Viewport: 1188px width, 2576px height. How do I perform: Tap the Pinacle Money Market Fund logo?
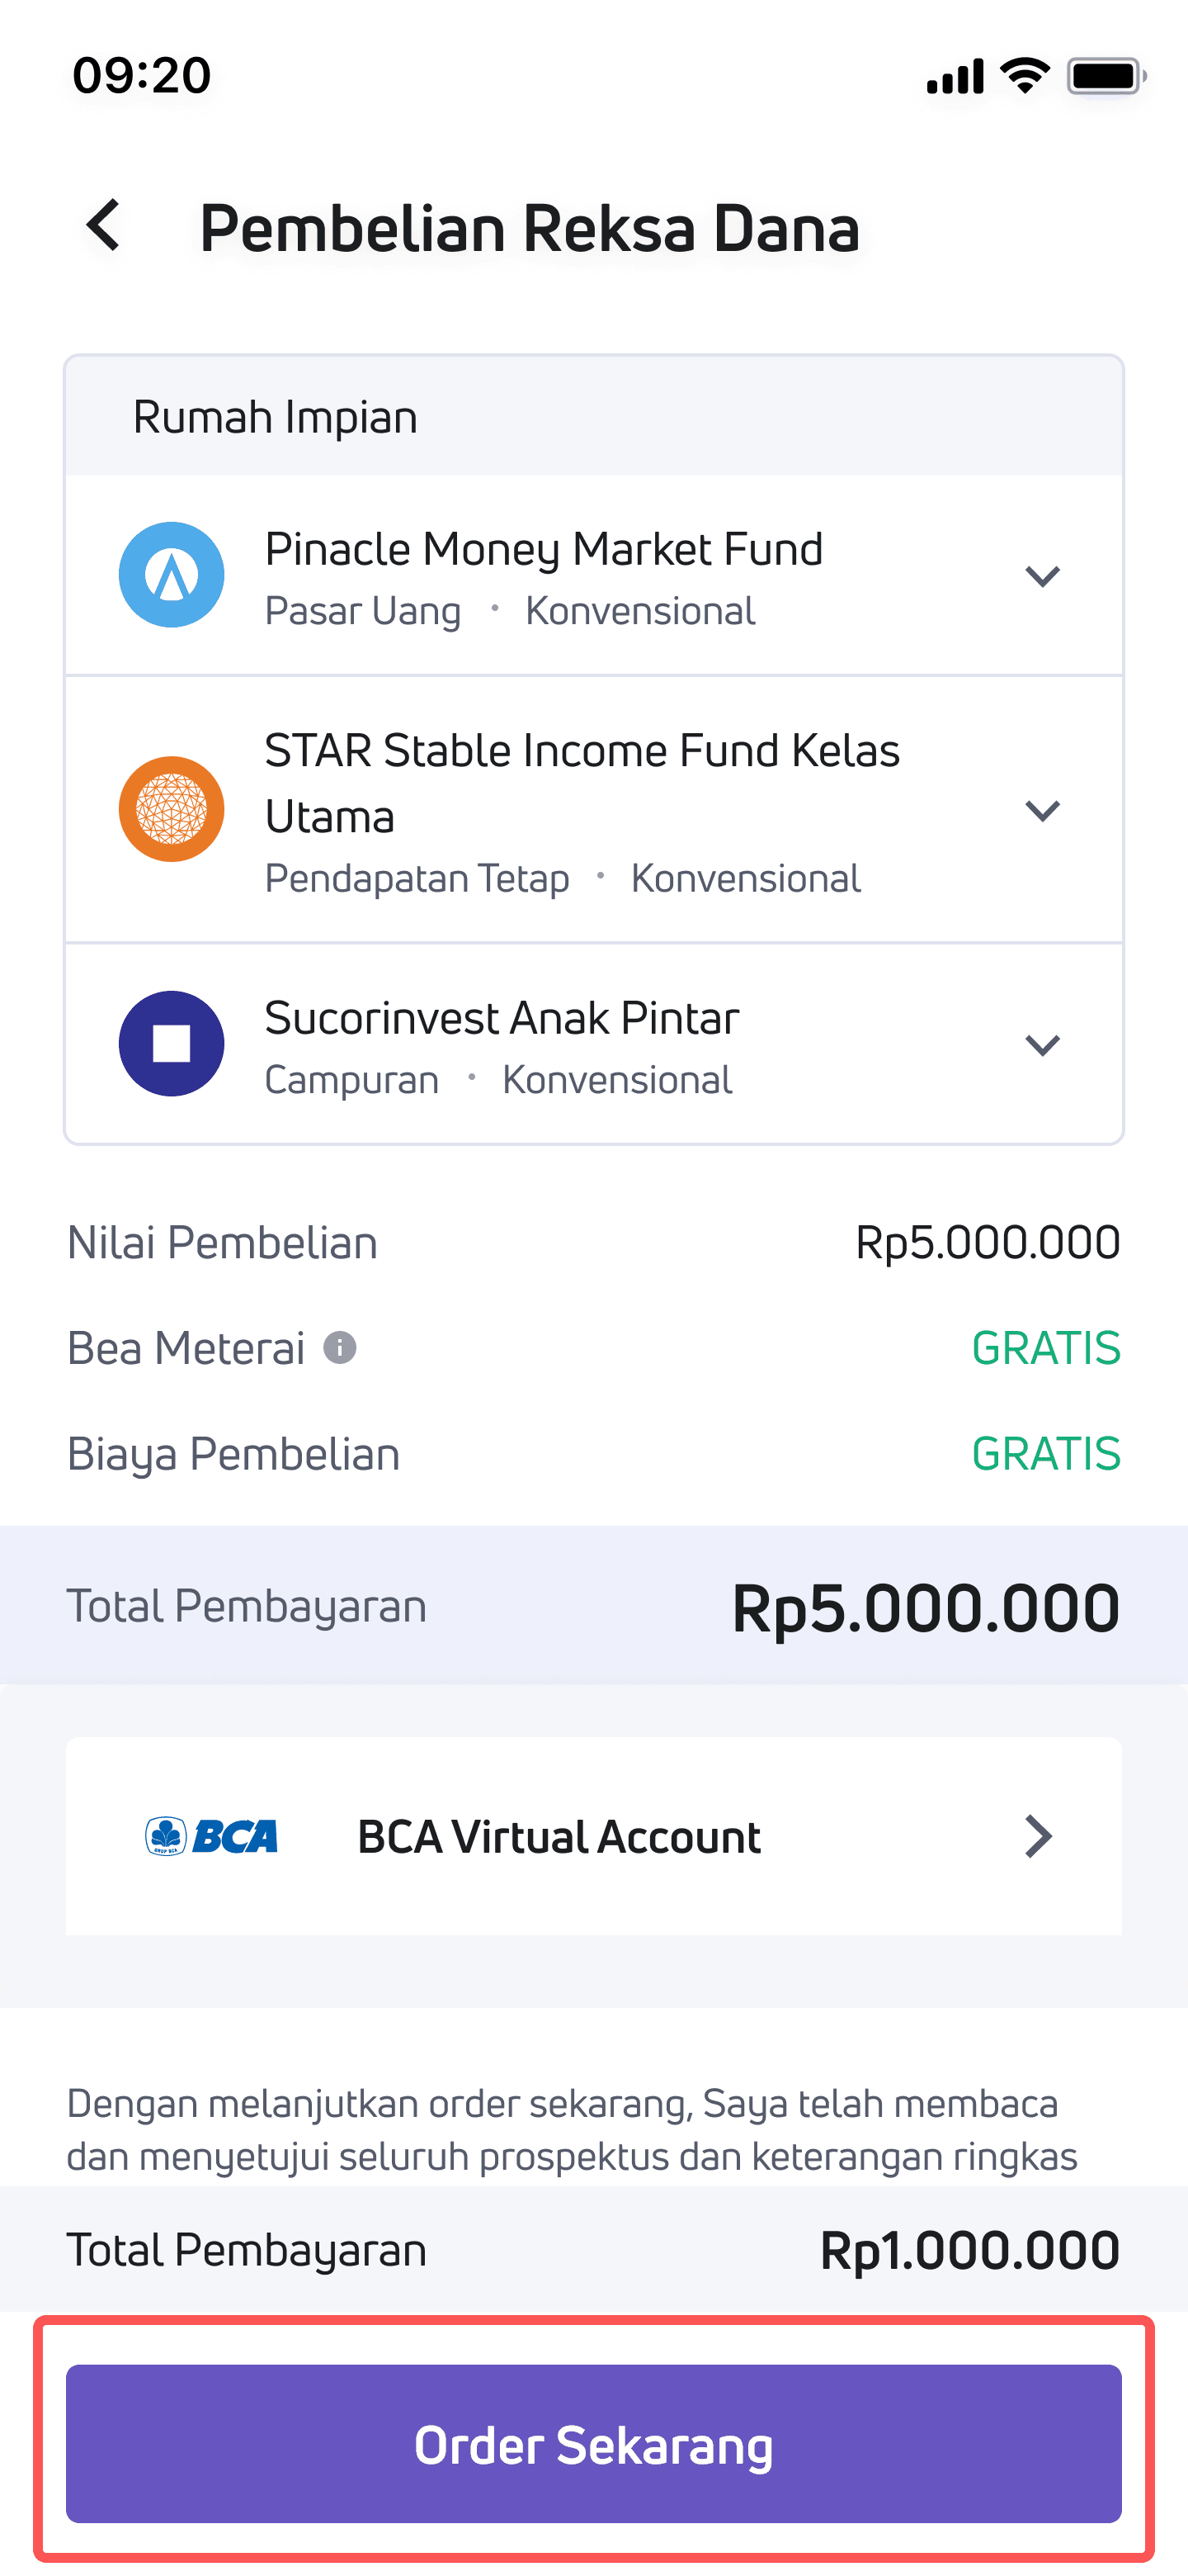(172, 575)
